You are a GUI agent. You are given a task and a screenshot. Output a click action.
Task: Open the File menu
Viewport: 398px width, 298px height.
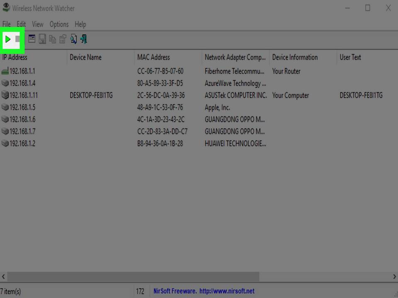(6, 24)
